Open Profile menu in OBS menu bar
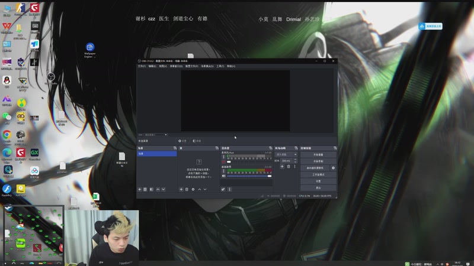The image size is (474, 266). 191,66
